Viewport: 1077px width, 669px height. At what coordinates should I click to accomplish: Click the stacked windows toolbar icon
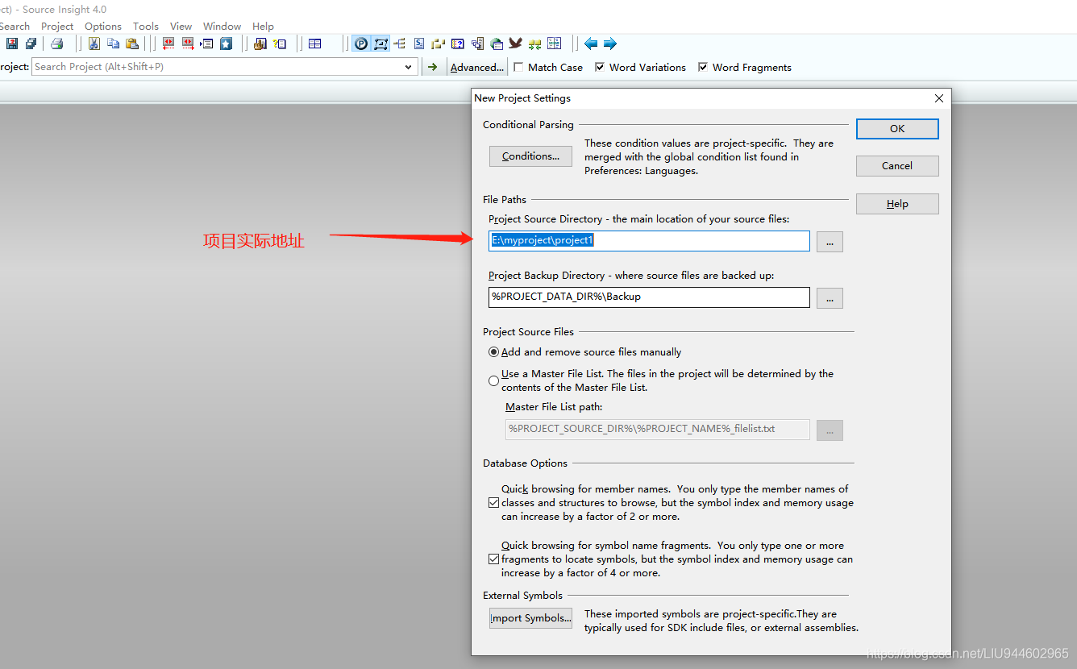pos(477,44)
